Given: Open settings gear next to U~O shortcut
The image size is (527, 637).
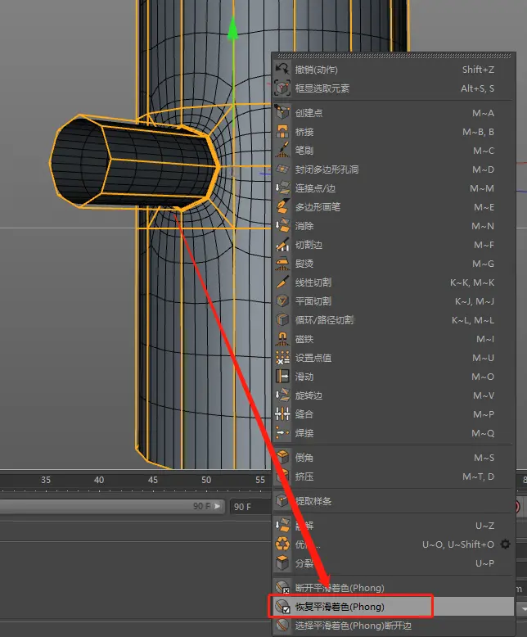Looking at the screenshot, I should coord(506,544).
